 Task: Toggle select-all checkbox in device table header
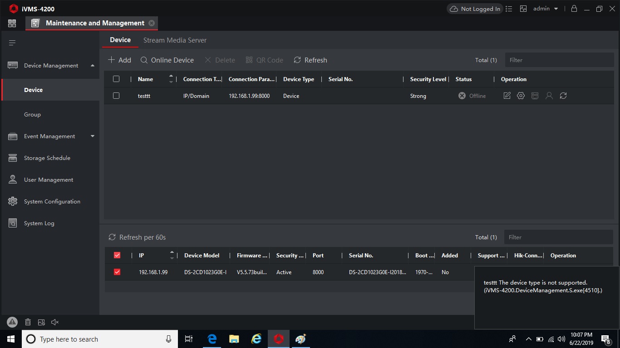(x=116, y=79)
